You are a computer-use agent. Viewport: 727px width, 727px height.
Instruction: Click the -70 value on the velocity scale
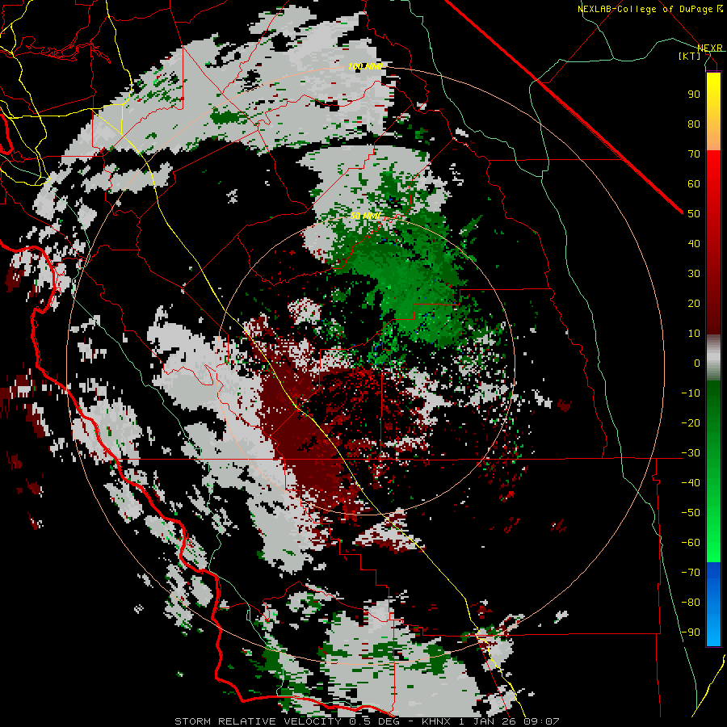tap(691, 573)
